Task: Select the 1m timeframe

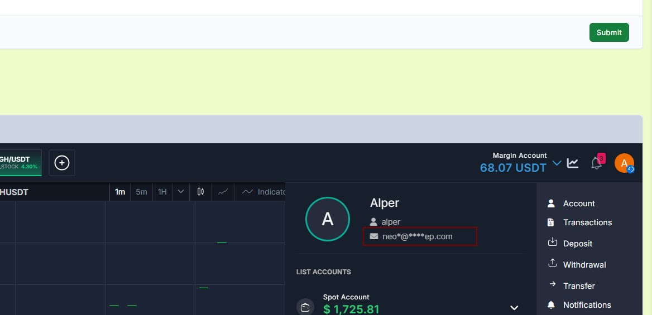Action: [x=120, y=192]
